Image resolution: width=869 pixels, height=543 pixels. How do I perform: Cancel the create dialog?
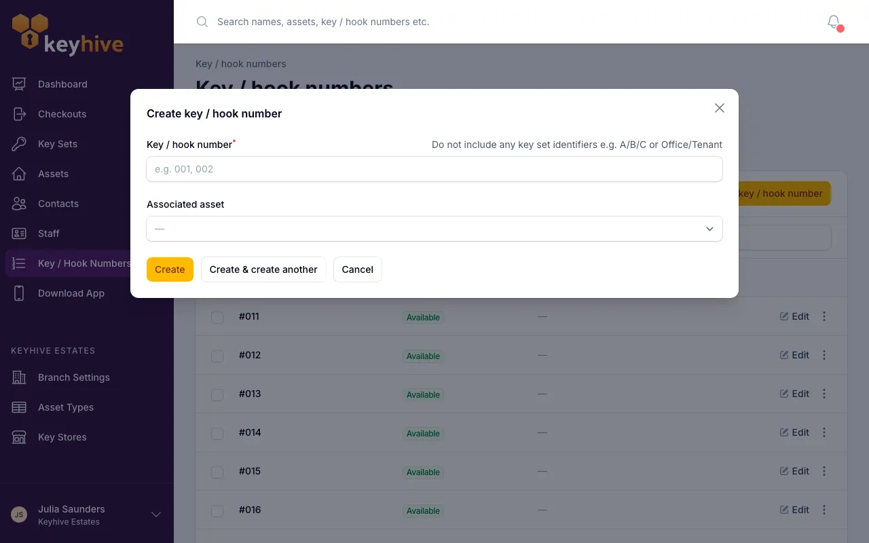point(358,269)
